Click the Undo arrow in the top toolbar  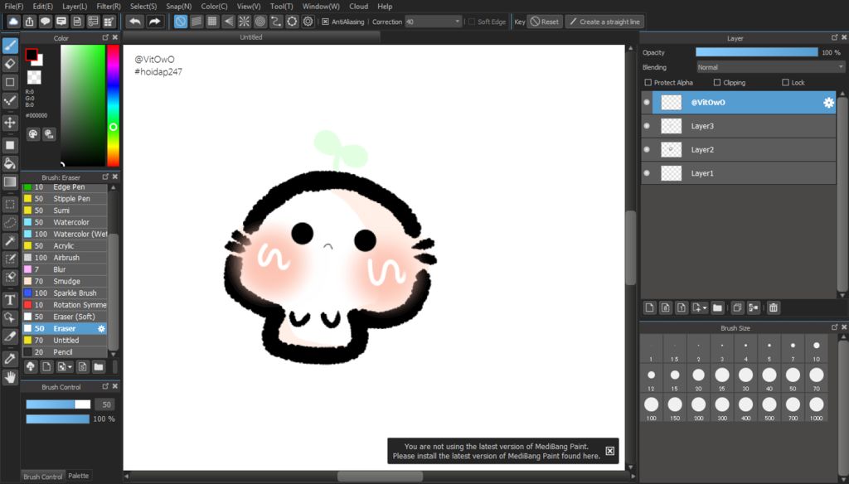[x=135, y=22]
